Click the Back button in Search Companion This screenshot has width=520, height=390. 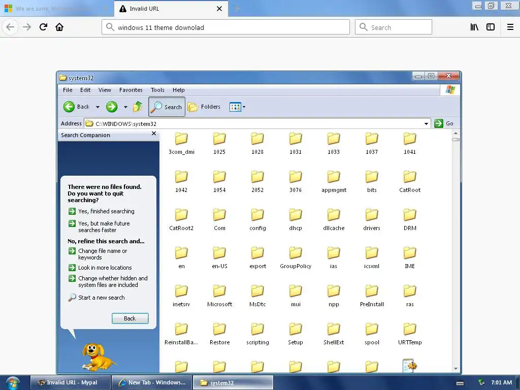pyautogui.click(x=130, y=318)
